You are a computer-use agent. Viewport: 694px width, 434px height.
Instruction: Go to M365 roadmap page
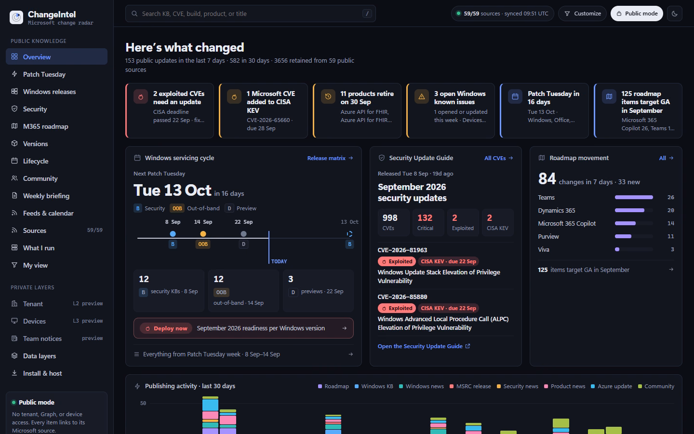click(56, 126)
